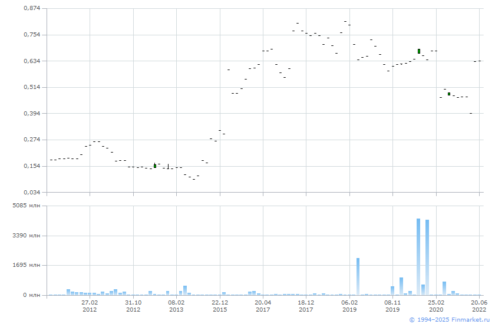Click the green candle near the 0,154 level
The height and width of the screenshot is (324, 495).
(154, 166)
